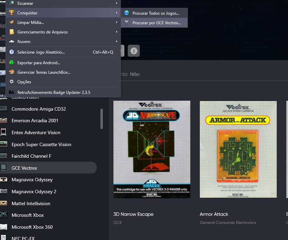Click the Microsoft Xbox 360 console icon
Screen dimensions: 288x240
[4, 227]
